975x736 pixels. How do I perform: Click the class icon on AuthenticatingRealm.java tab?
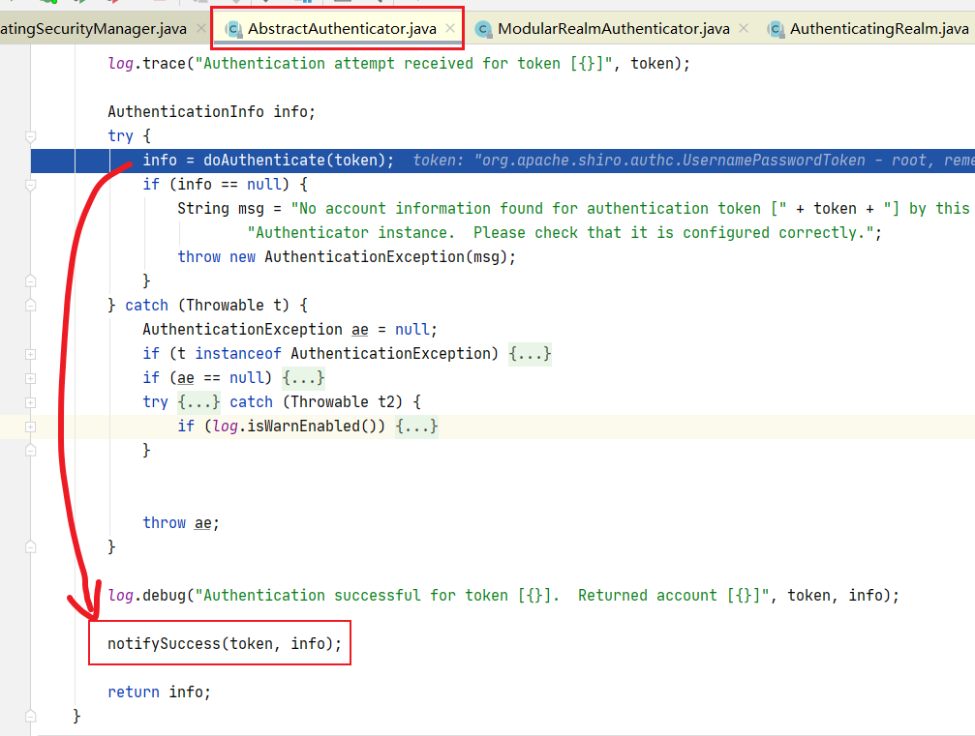coord(776,29)
